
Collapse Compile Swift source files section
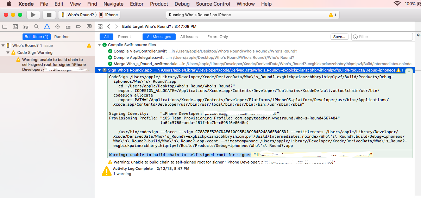[100, 45]
